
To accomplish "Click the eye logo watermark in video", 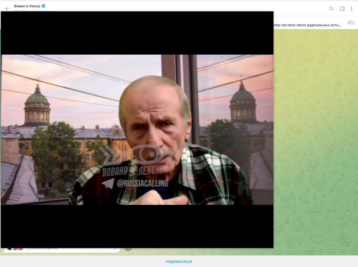I will point(151,154).
